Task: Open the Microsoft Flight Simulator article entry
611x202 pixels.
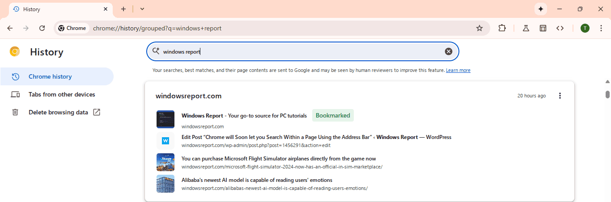Action: pos(279,159)
